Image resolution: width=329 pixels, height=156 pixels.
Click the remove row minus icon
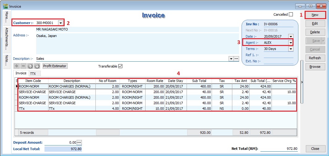pyautogui.click(x=23, y=66)
